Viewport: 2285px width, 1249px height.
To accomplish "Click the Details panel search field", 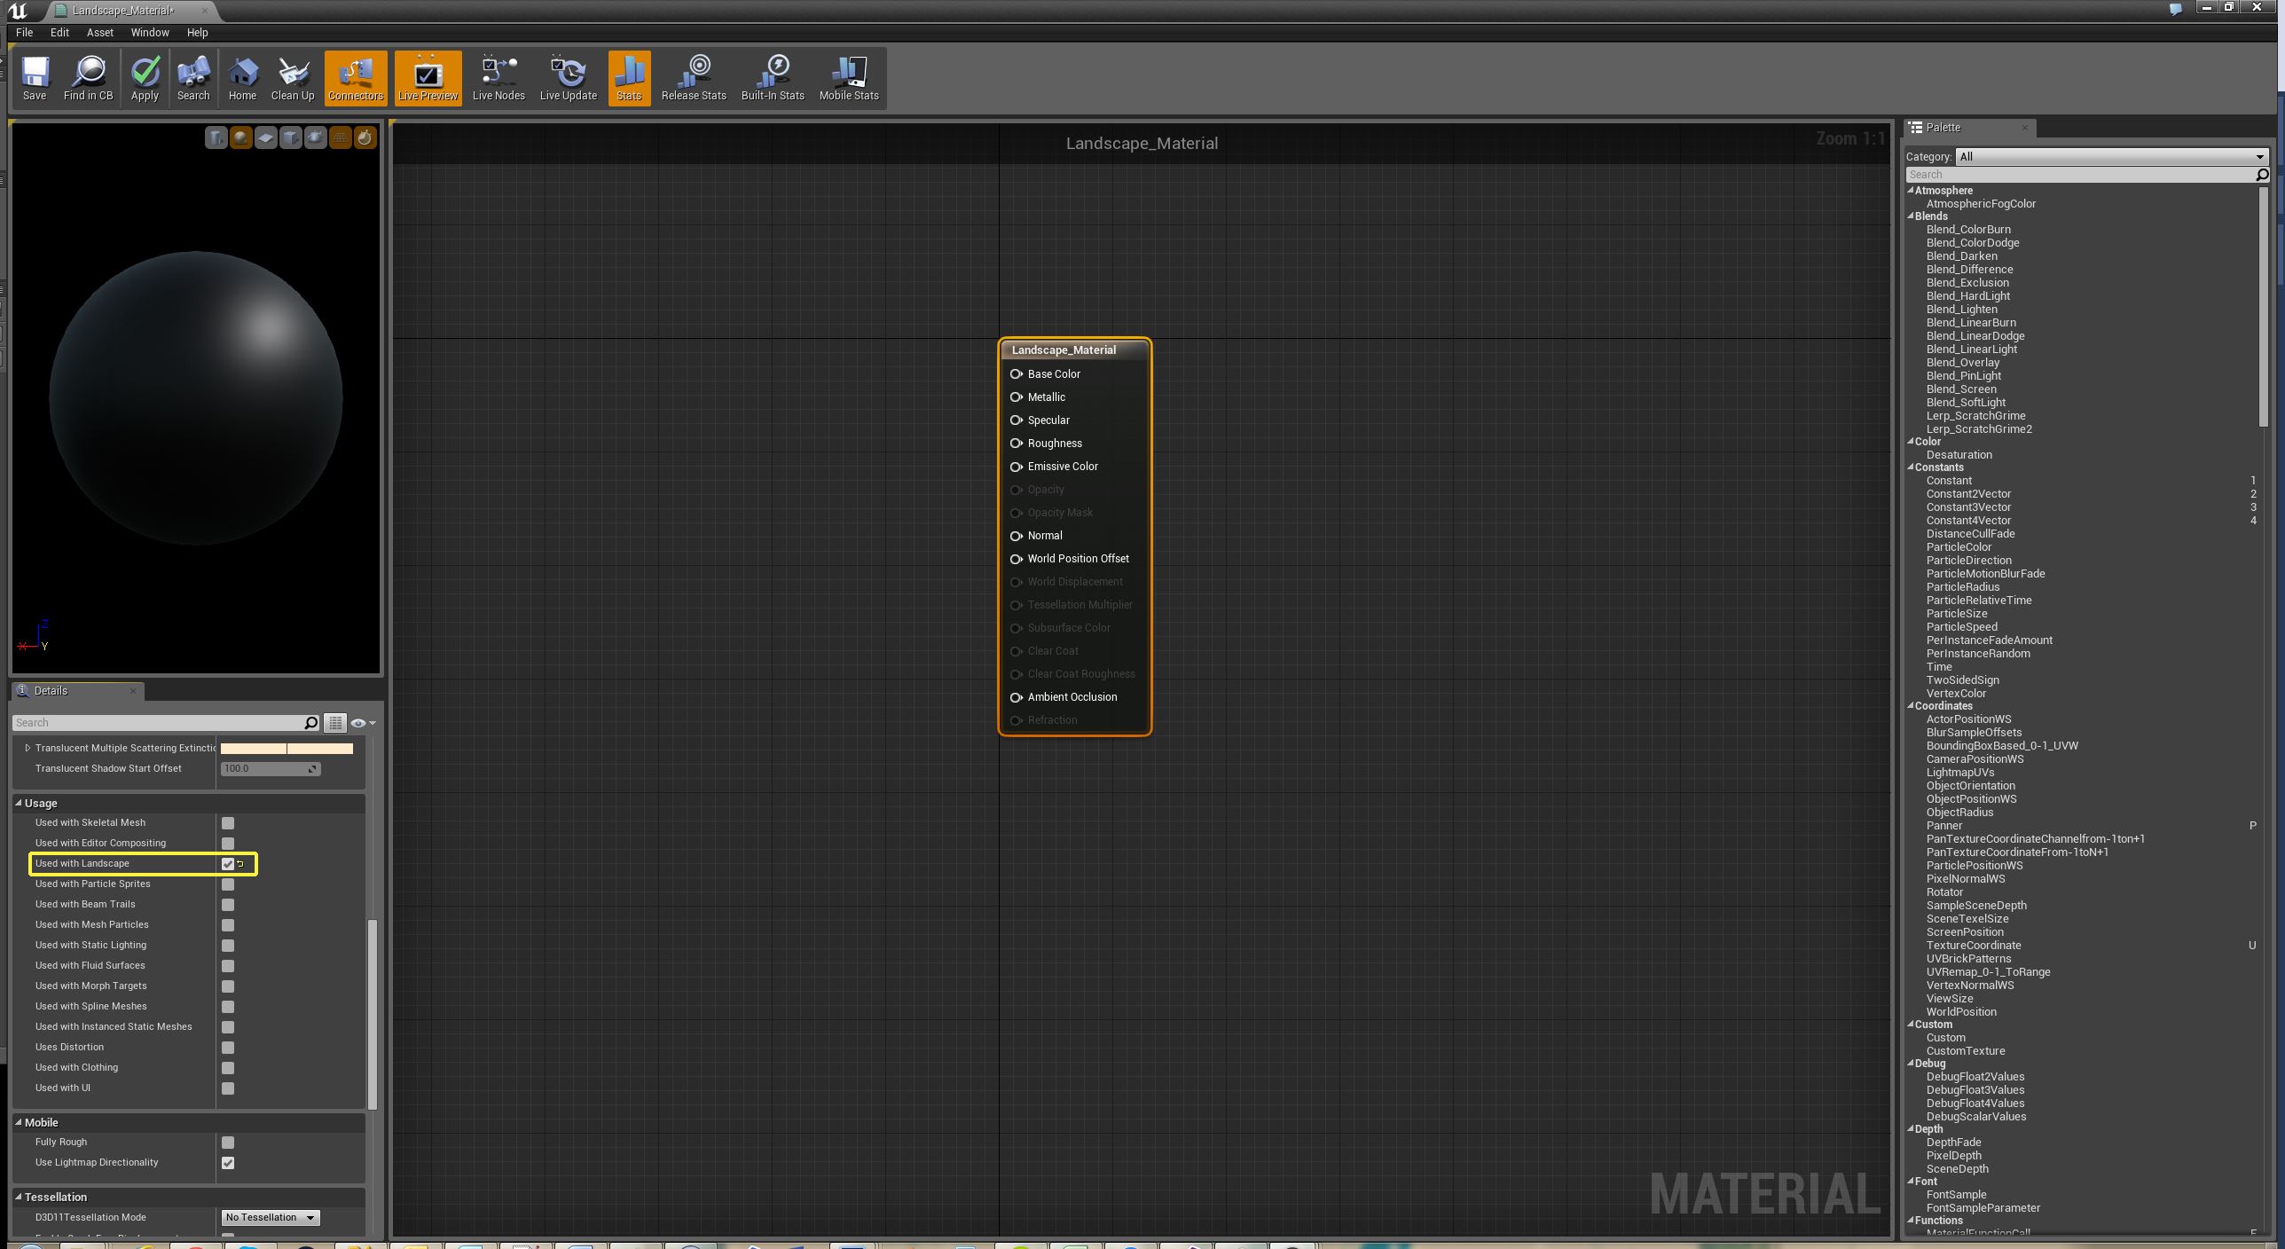I will pos(160,723).
